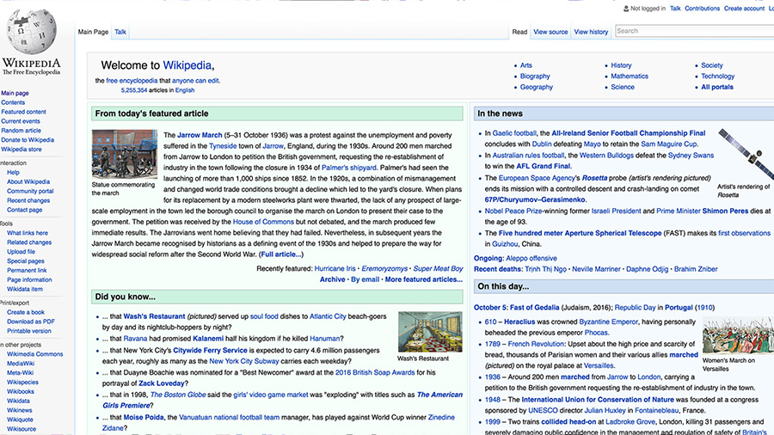This screenshot has width=774, height=435.
Task: Open the View history tab
Action: (591, 32)
